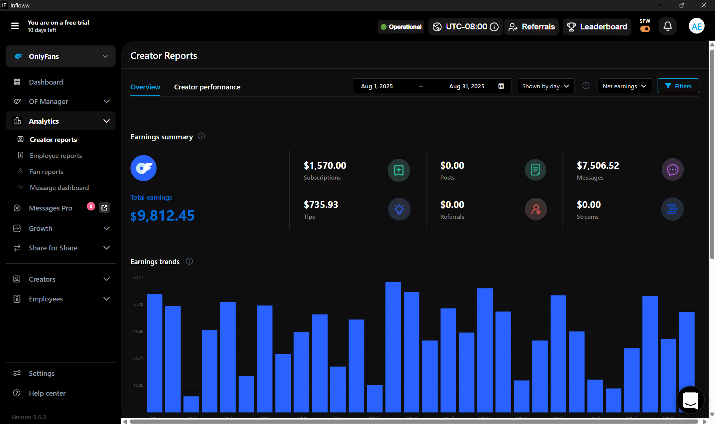Switch to Creator performance tab

[x=207, y=87]
